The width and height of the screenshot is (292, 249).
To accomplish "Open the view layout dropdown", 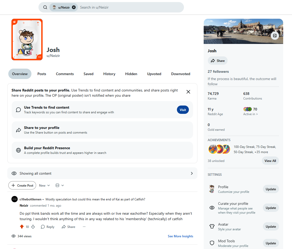I will (x=59, y=185).
